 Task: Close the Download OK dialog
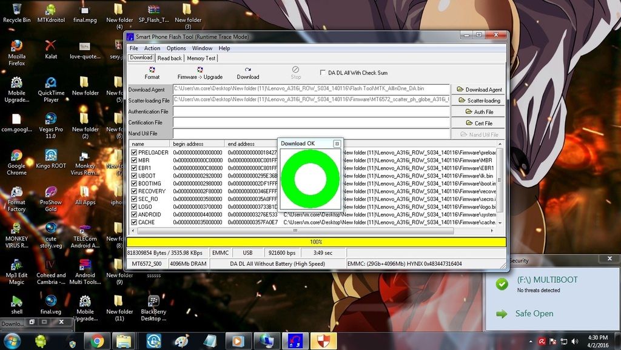(x=337, y=144)
